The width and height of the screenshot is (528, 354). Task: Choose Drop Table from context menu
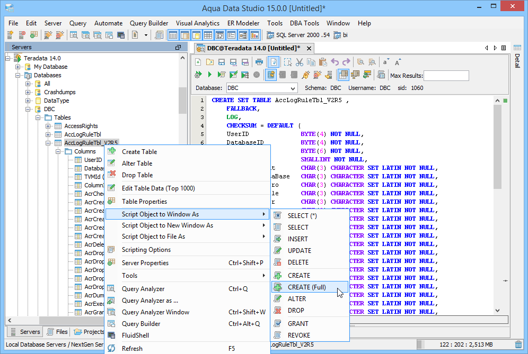pos(188,175)
